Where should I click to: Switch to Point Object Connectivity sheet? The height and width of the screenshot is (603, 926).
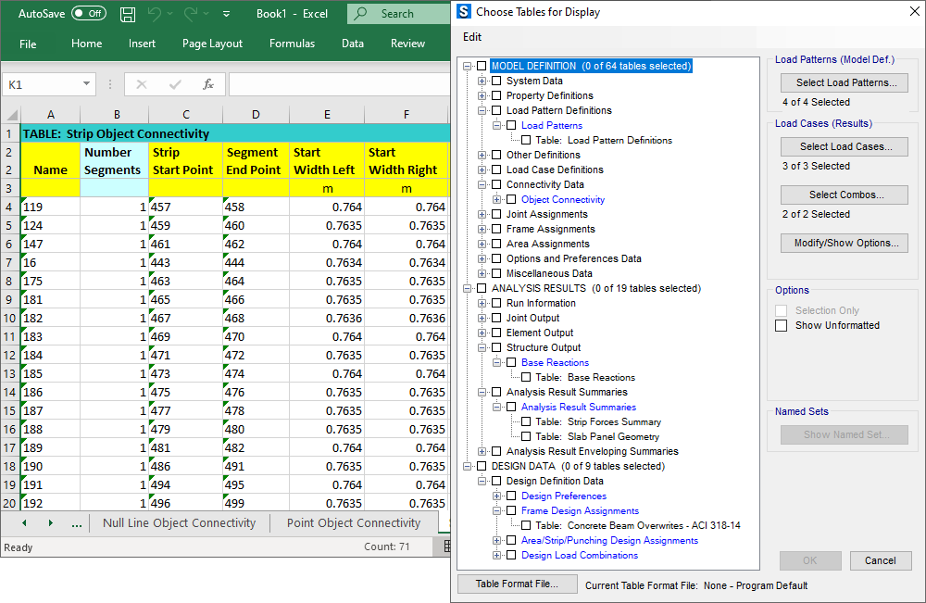pyautogui.click(x=353, y=523)
